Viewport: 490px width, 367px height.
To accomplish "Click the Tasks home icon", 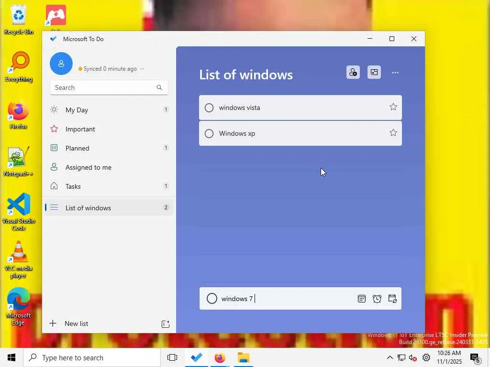I will (54, 186).
